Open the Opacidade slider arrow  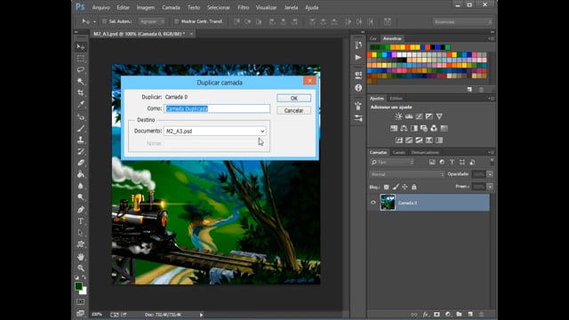coord(490,174)
